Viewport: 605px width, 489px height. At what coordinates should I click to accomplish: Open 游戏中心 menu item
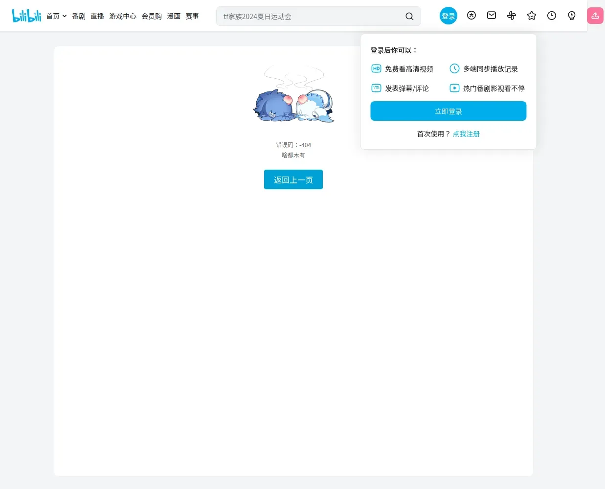[x=123, y=16]
